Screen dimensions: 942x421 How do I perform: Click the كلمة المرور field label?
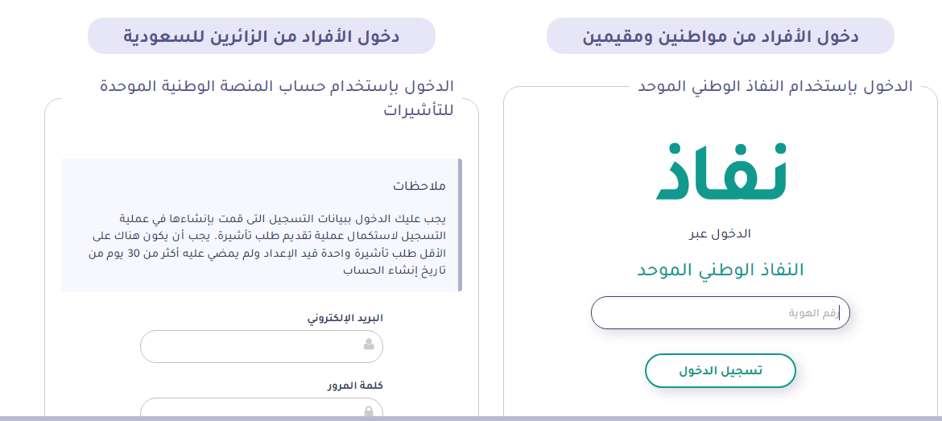(x=355, y=386)
